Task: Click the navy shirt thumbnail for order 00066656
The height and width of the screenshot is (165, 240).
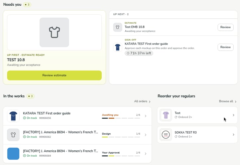Action: click(x=13, y=116)
